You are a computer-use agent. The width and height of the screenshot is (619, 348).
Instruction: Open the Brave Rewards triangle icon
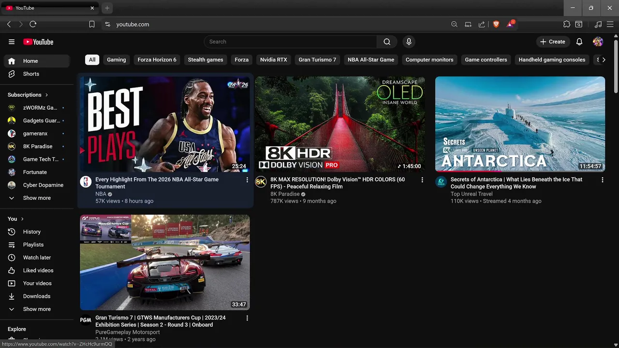[x=510, y=24]
